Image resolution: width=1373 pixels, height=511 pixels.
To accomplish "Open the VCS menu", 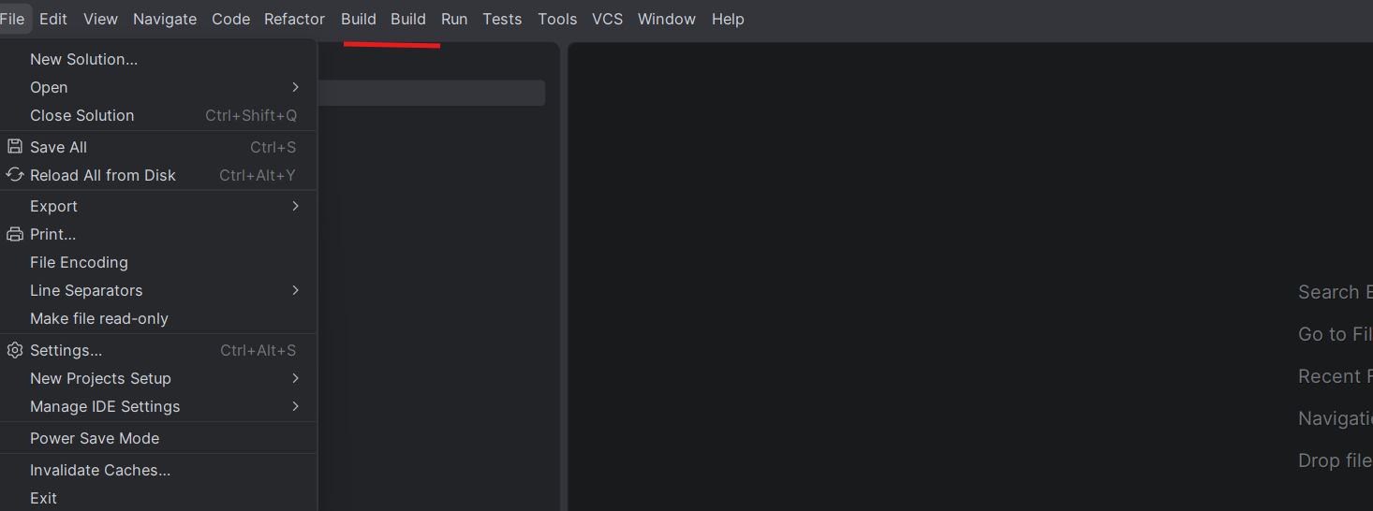I will (607, 19).
